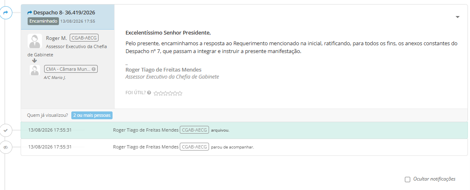Click the help question icon next to FOI ÚTIL

[x=149, y=93]
